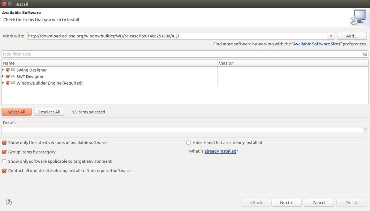Clear the filter text with eraser icon
This screenshot has width=370, height=211.
coord(365,54)
